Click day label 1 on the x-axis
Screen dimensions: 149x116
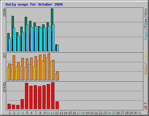tap(10, 113)
